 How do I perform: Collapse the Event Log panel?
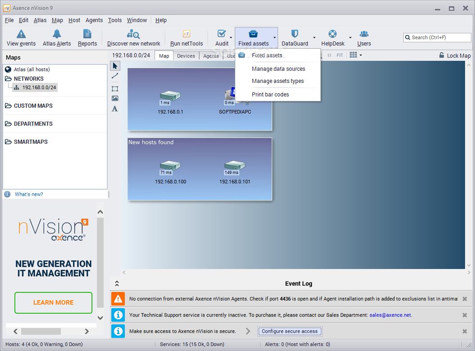pyautogui.click(x=117, y=284)
